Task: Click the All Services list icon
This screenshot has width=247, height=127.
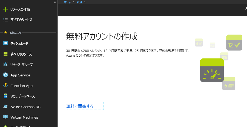Action: coord(5,19)
